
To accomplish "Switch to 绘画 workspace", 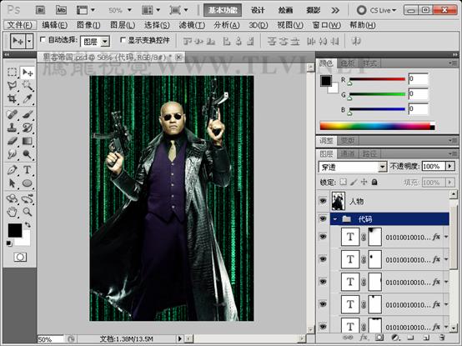I will pos(285,10).
